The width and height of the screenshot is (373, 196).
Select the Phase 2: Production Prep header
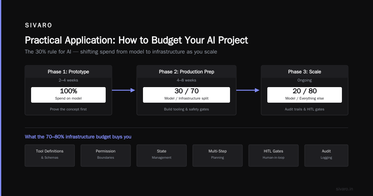coord(186,72)
